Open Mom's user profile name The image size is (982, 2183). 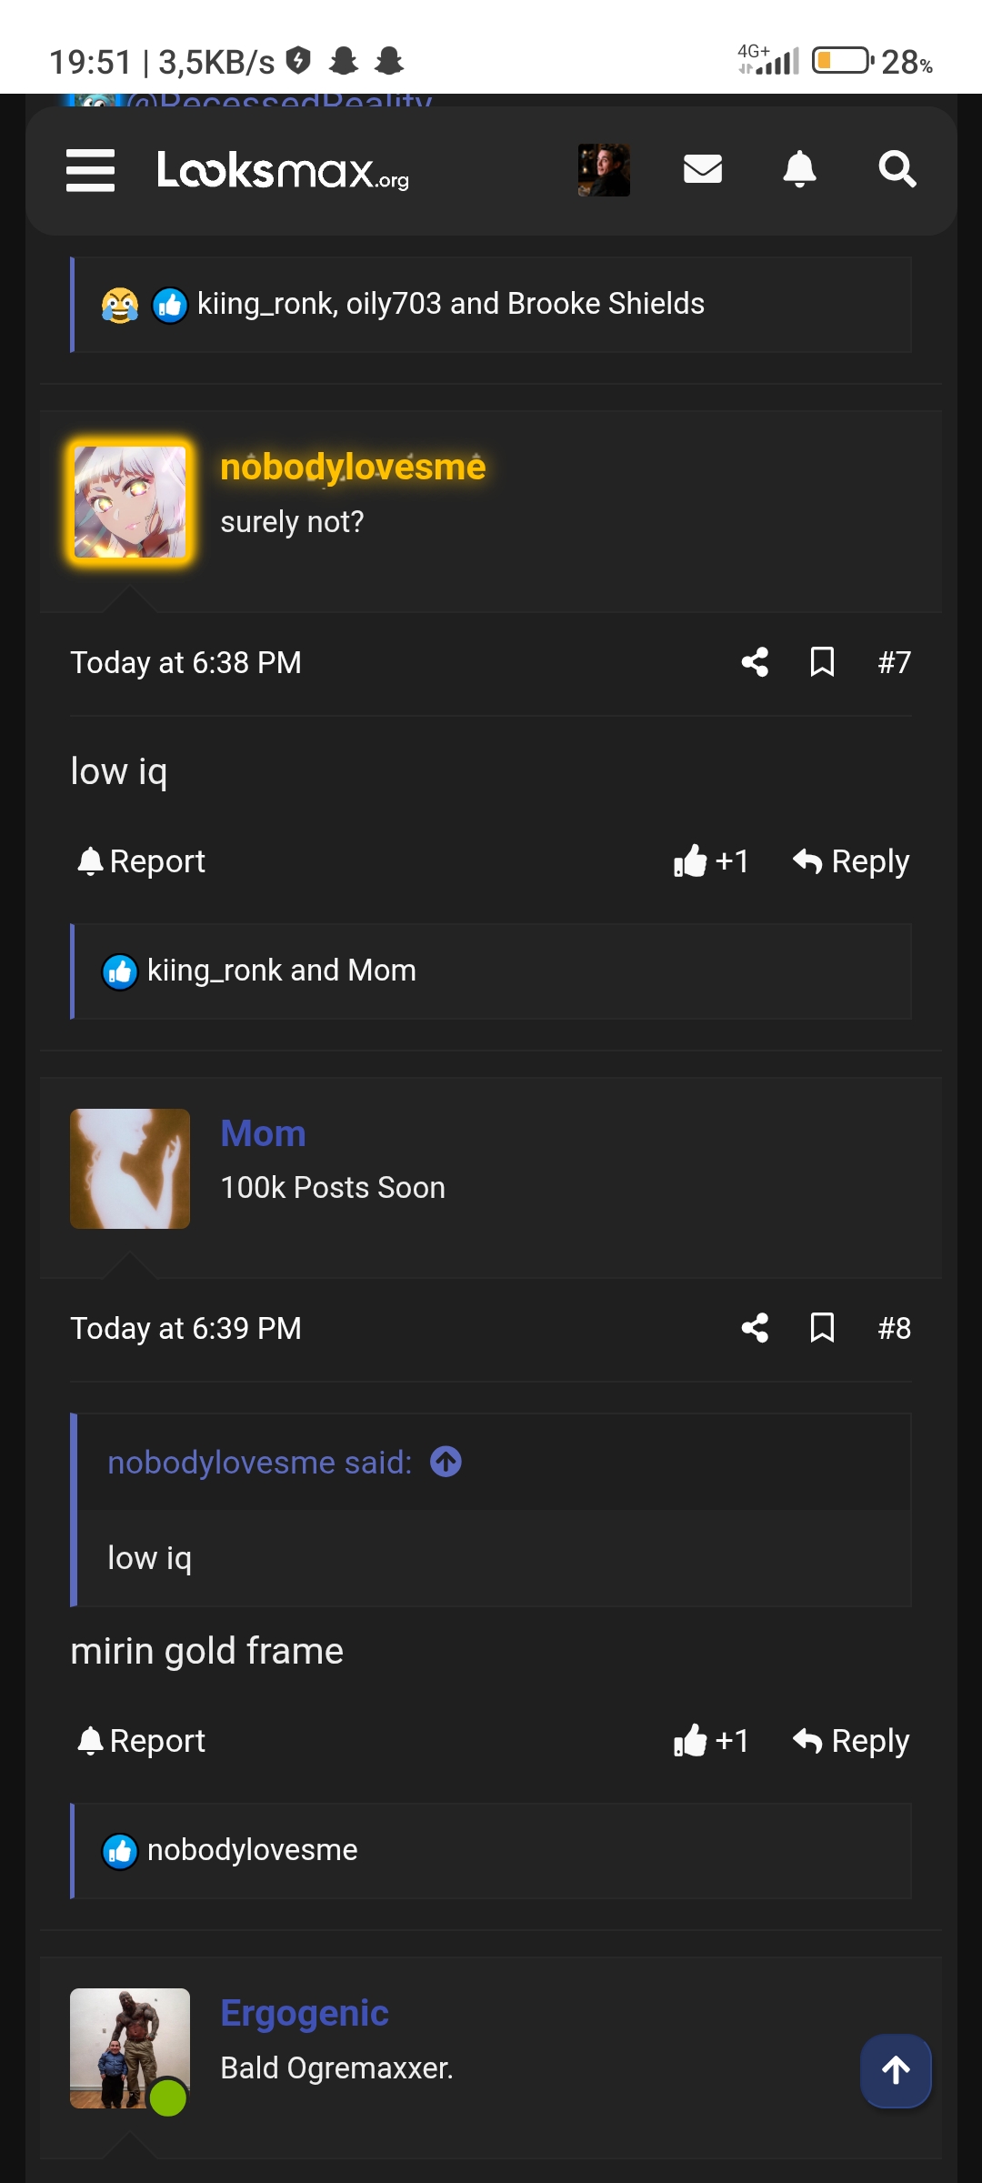263,1133
